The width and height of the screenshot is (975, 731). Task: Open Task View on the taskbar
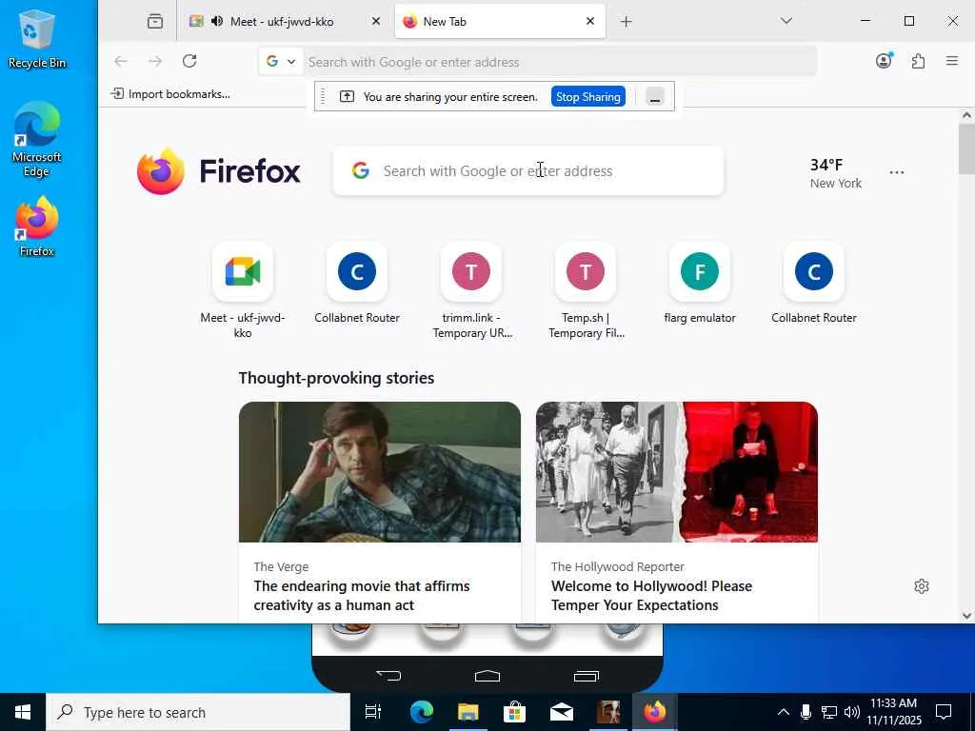pos(373,712)
